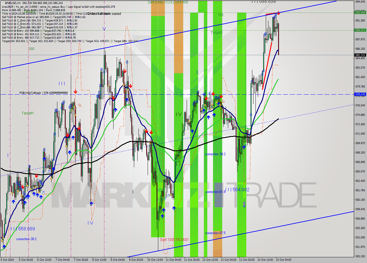Click the '9 Oct 20:00' time axis label
The image size is (367, 263).
click(x=136, y=260)
